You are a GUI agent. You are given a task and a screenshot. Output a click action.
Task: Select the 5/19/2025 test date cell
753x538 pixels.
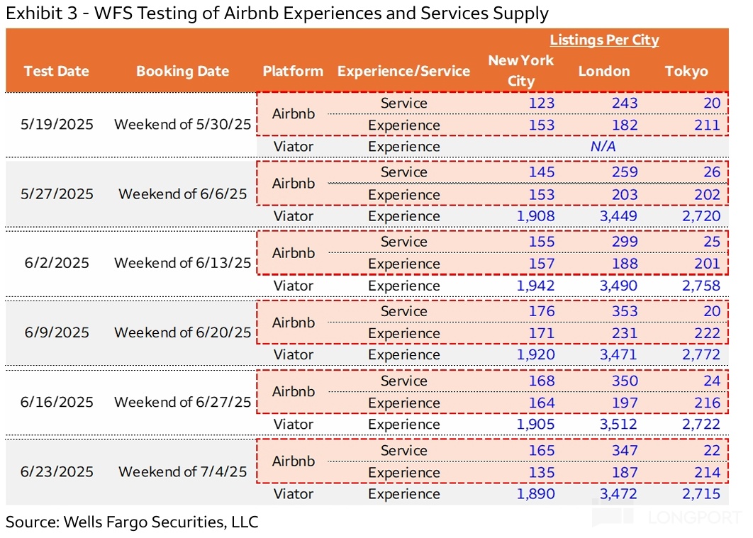click(57, 124)
